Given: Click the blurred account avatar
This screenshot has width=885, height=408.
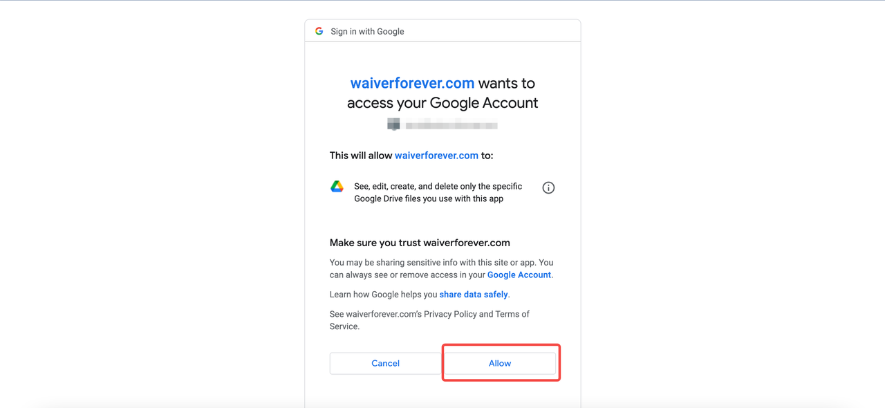Looking at the screenshot, I should (393, 124).
